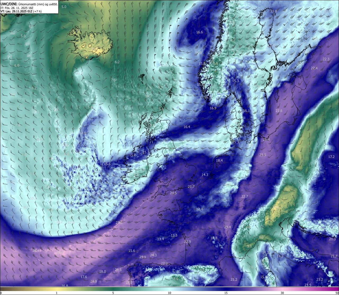The image size is (339, 295).
Task: Click the 23.6 value on the map
Action: (x=279, y=111)
